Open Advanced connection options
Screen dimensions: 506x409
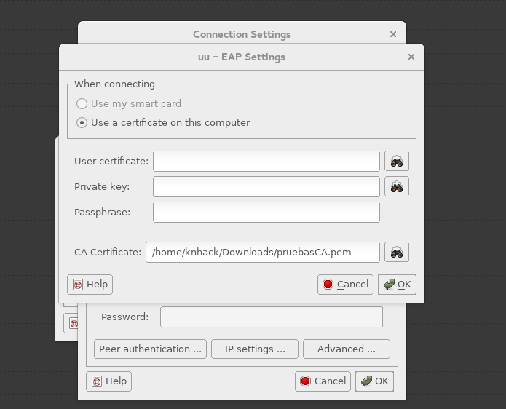347,349
